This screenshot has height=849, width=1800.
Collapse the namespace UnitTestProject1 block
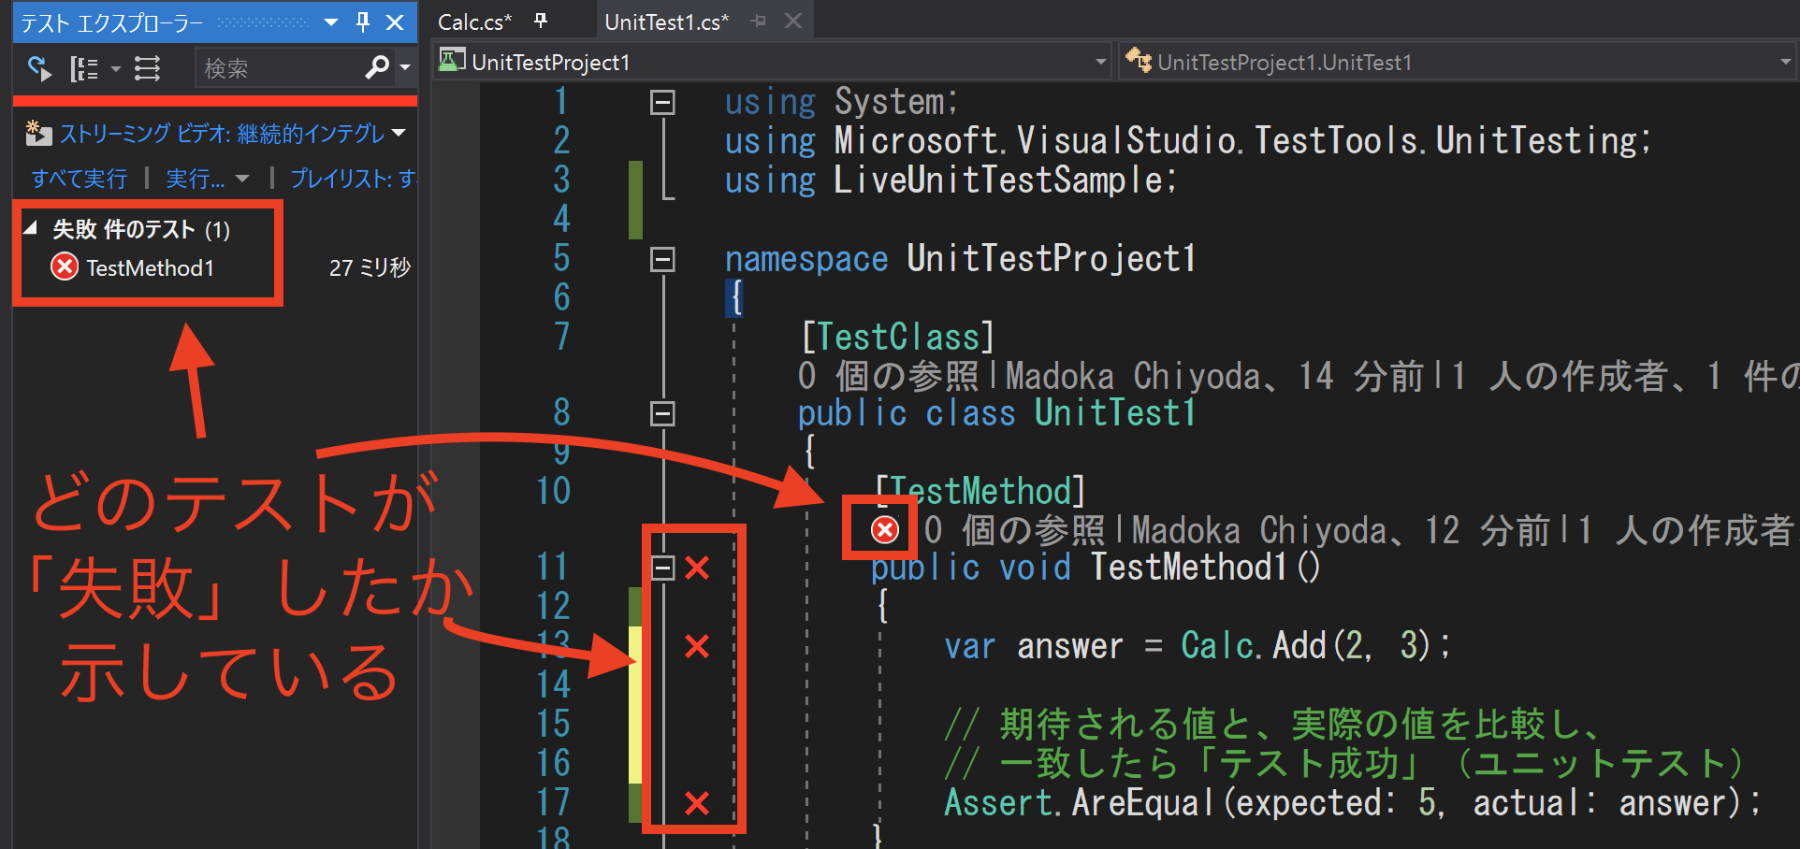(x=662, y=259)
